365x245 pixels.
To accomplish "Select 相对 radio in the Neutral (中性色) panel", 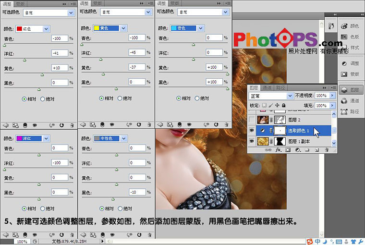I will click(x=101, y=208).
